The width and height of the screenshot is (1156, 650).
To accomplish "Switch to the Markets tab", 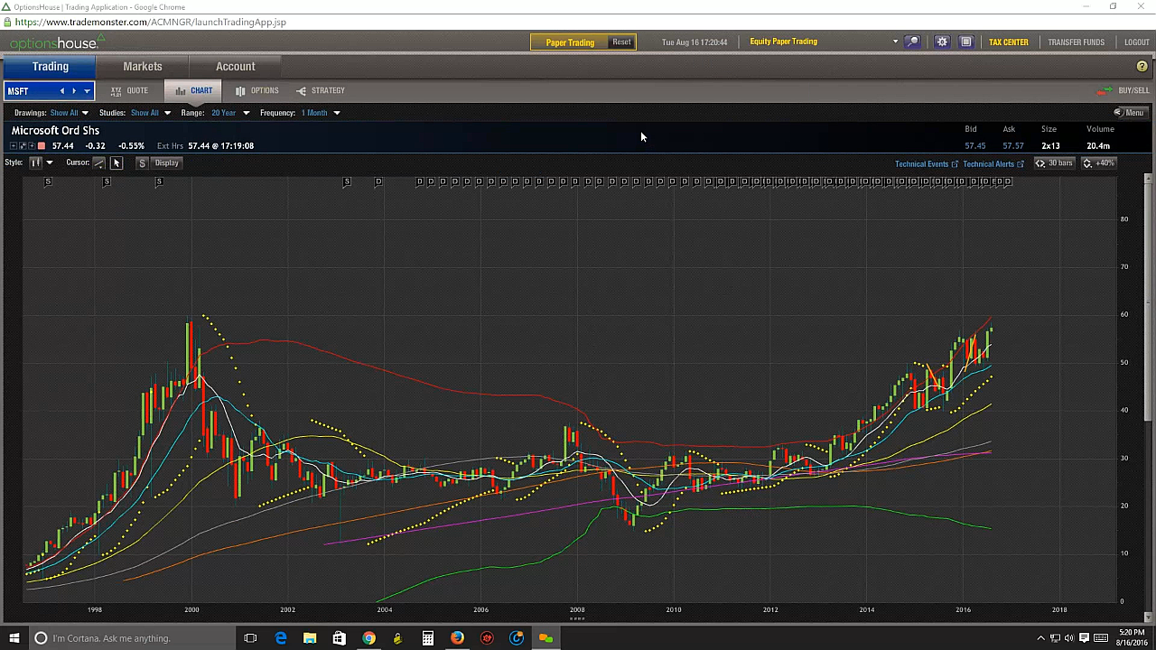I will (143, 66).
